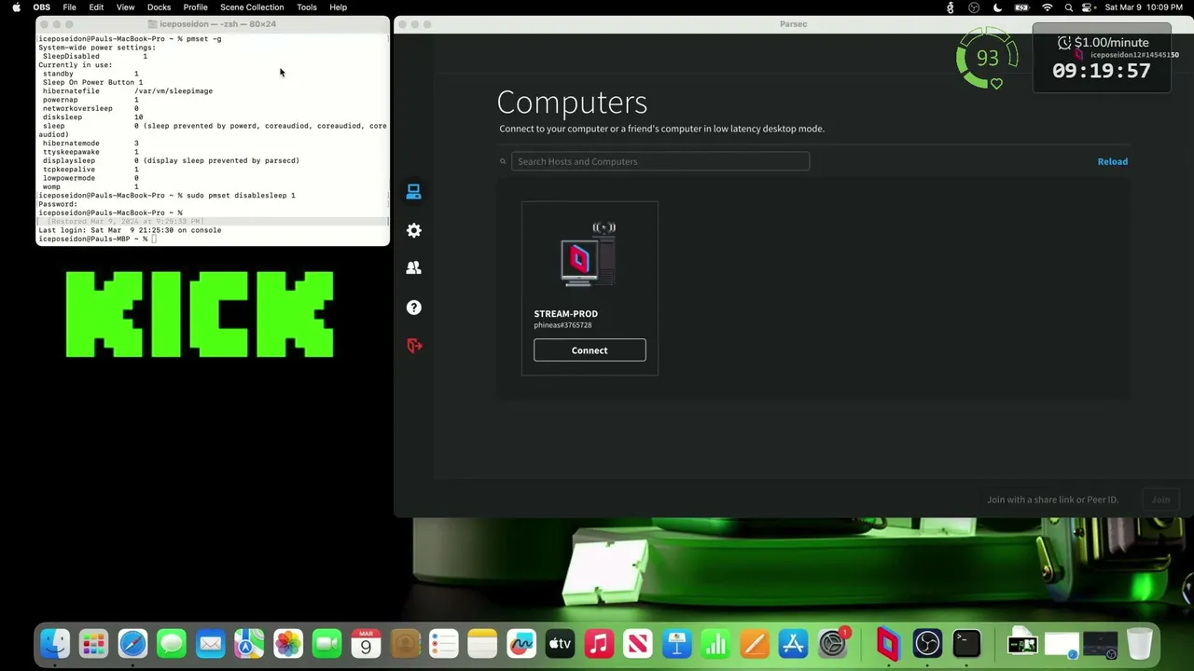Open the Tools menu

pos(307,7)
